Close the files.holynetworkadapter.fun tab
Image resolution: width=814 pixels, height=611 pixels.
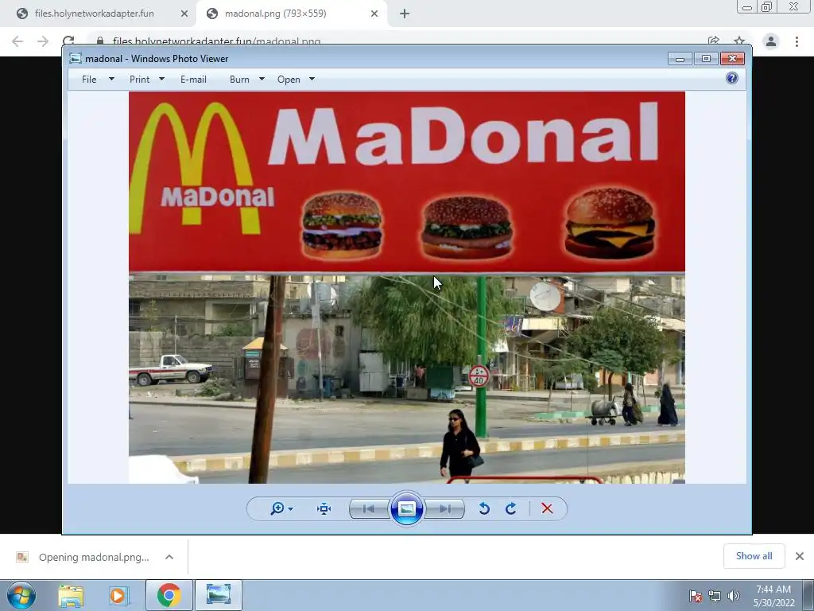coord(184,14)
